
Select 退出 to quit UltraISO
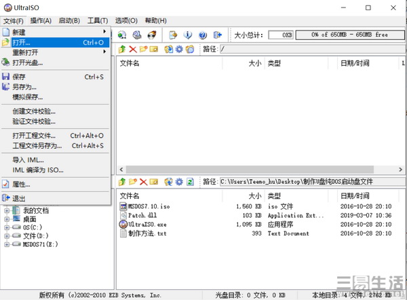(x=56, y=198)
